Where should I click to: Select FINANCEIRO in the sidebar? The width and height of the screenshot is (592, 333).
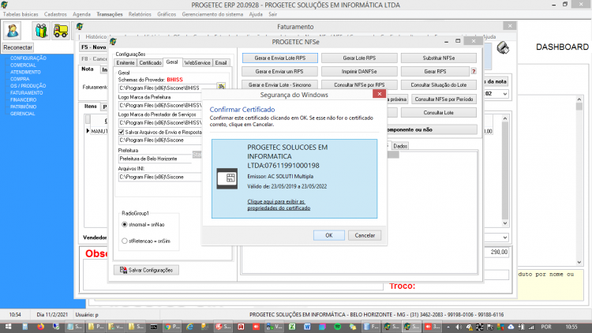tap(24, 99)
